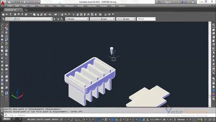Select the Offset tool in Modify toolbar
Viewport: 216px width, 122px height.
[6, 36]
